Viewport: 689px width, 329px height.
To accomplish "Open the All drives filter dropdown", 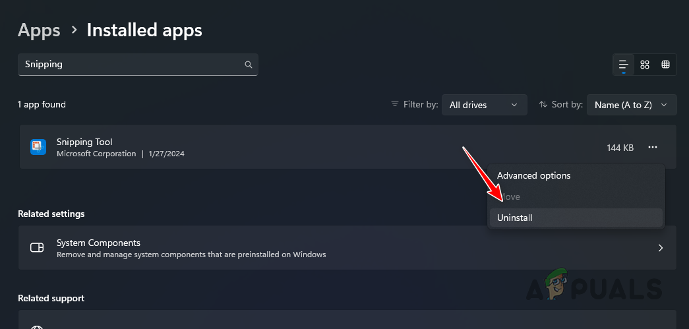I will pos(484,105).
